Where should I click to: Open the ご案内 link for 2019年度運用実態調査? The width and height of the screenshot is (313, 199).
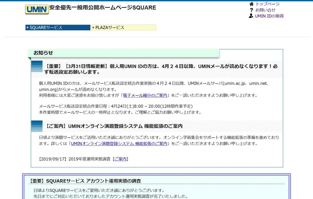[x=120, y=159]
